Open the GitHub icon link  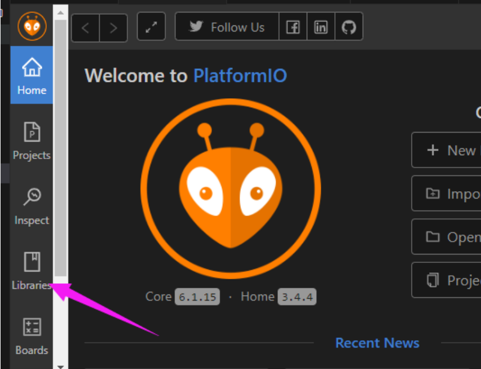tap(349, 27)
